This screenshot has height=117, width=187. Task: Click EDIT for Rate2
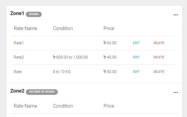136,57
